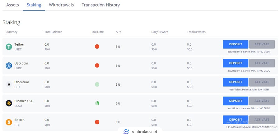This screenshot has height=136, width=280.
Task: Click the Bitcoin orange logo icon
Action: click(x=9, y=122)
